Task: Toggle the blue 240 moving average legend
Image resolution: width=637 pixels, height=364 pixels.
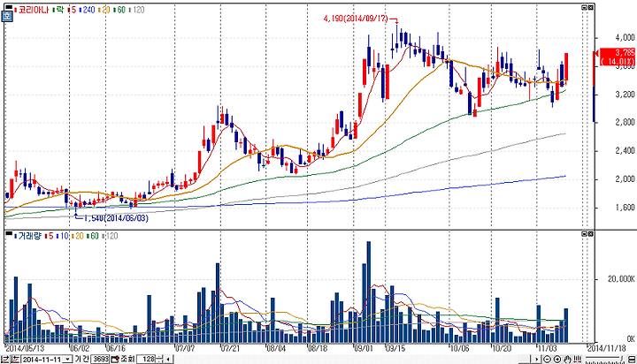Action: point(87,10)
